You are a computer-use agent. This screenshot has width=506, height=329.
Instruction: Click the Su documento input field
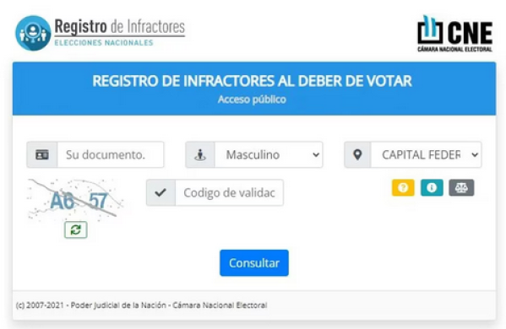111,154
